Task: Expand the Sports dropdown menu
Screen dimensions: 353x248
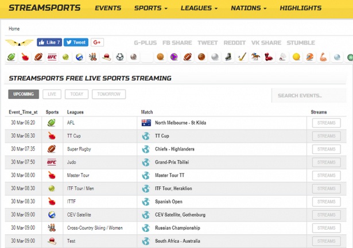Action: coord(151,8)
